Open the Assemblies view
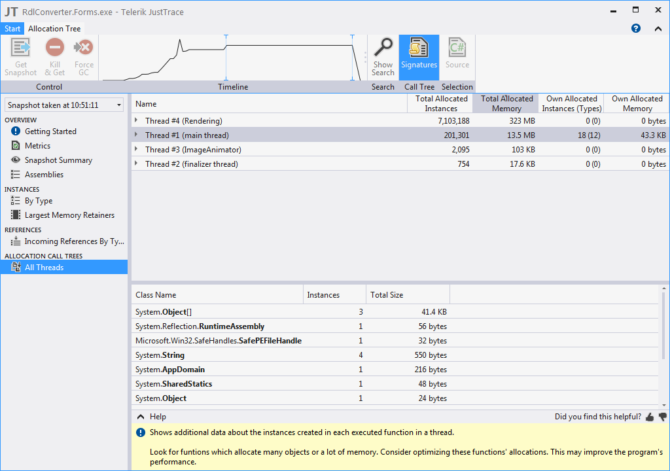This screenshot has height=471, width=670. point(44,175)
